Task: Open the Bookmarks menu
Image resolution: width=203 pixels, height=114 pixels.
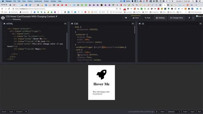Action: pyautogui.click(x=38, y=1)
